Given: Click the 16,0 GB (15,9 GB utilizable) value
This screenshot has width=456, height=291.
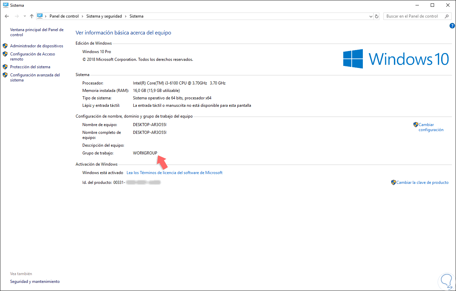Looking at the screenshot, I should click(x=156, y=91).
